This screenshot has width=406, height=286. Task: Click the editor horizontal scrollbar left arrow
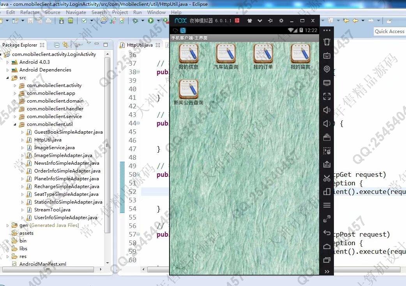coord(143,269)
